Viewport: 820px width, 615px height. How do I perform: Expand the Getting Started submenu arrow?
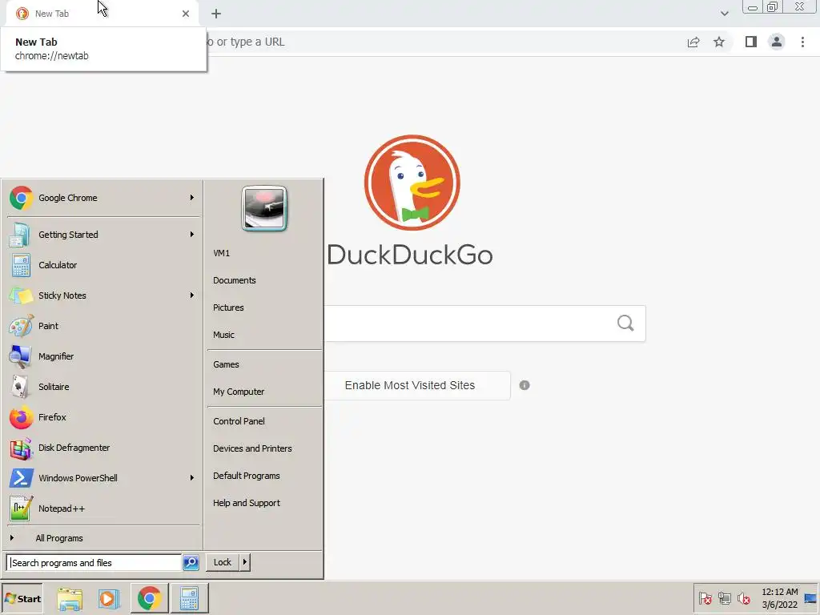click(x=192, y=235)
